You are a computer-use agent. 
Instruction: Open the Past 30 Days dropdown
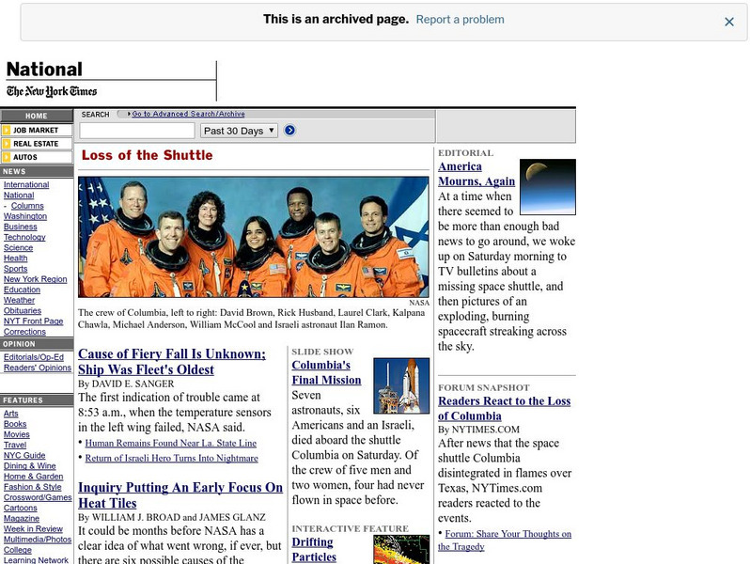coord(239,131)
